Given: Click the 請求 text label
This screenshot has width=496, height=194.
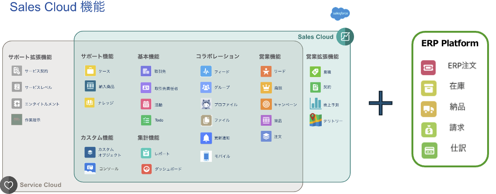Looking at the screenshot, I should (457, 128).
